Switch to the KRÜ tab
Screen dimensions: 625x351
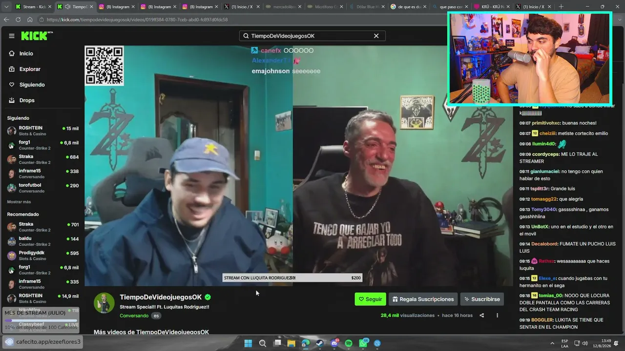click(492, 7)
